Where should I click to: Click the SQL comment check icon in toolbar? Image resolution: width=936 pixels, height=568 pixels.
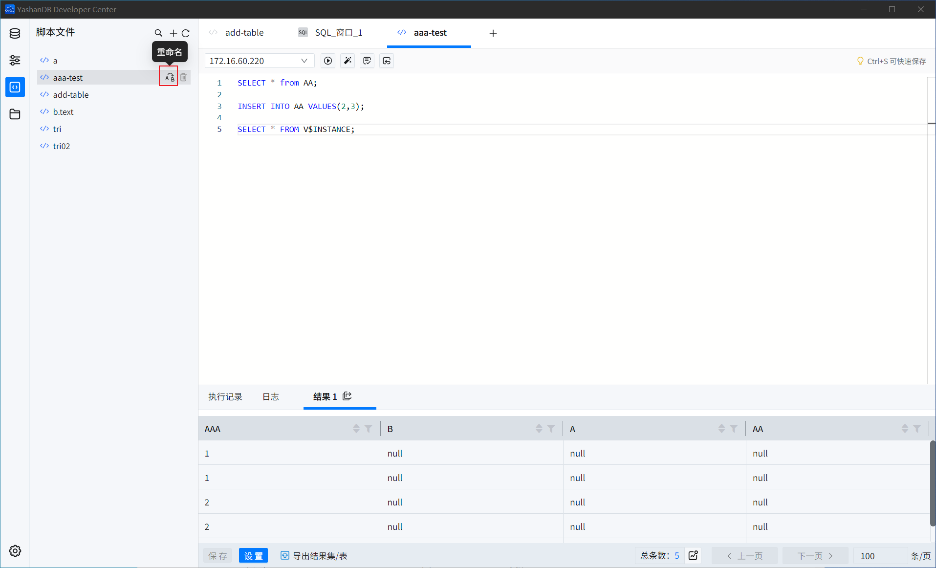(x=367, y=61)
